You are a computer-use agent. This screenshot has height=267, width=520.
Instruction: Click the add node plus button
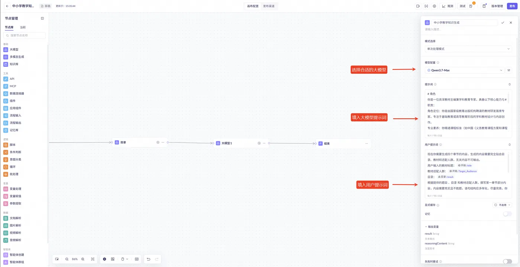[x=104, y=259]
